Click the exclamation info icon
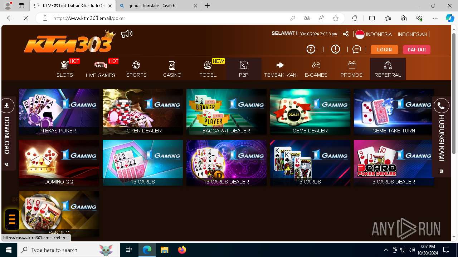Viewport: 458px width, 257px height. 336,49
